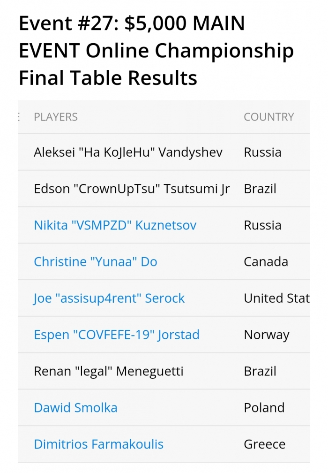Click the Event #27 Main Event heading
328x473 pixels.
coord(156,50)
